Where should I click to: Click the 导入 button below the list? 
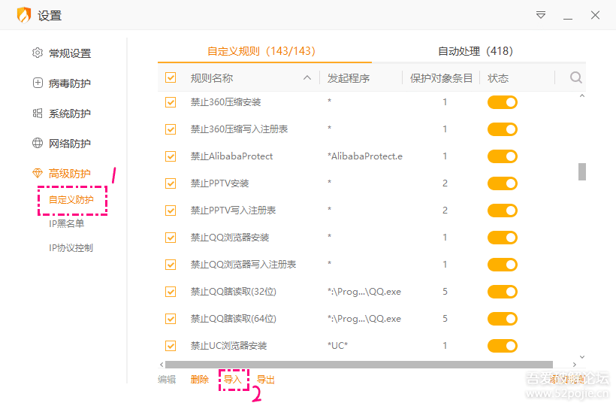click(233, 379)
